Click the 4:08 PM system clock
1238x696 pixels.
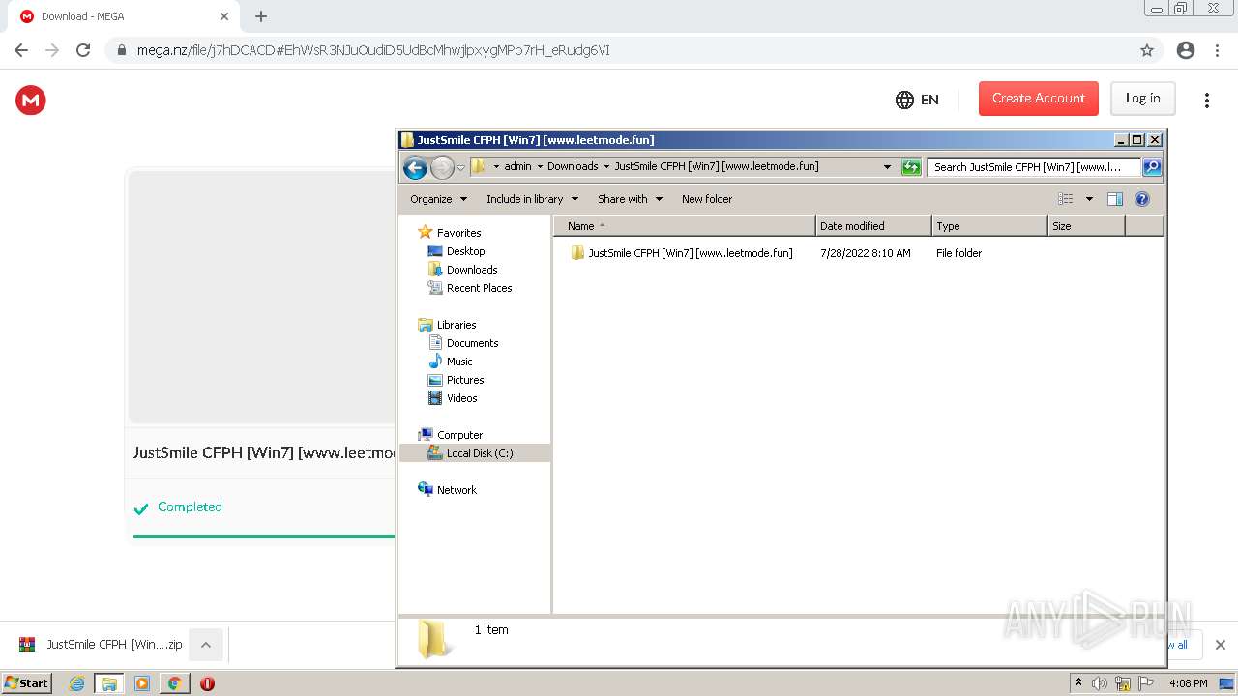[x=1189, y=683]
